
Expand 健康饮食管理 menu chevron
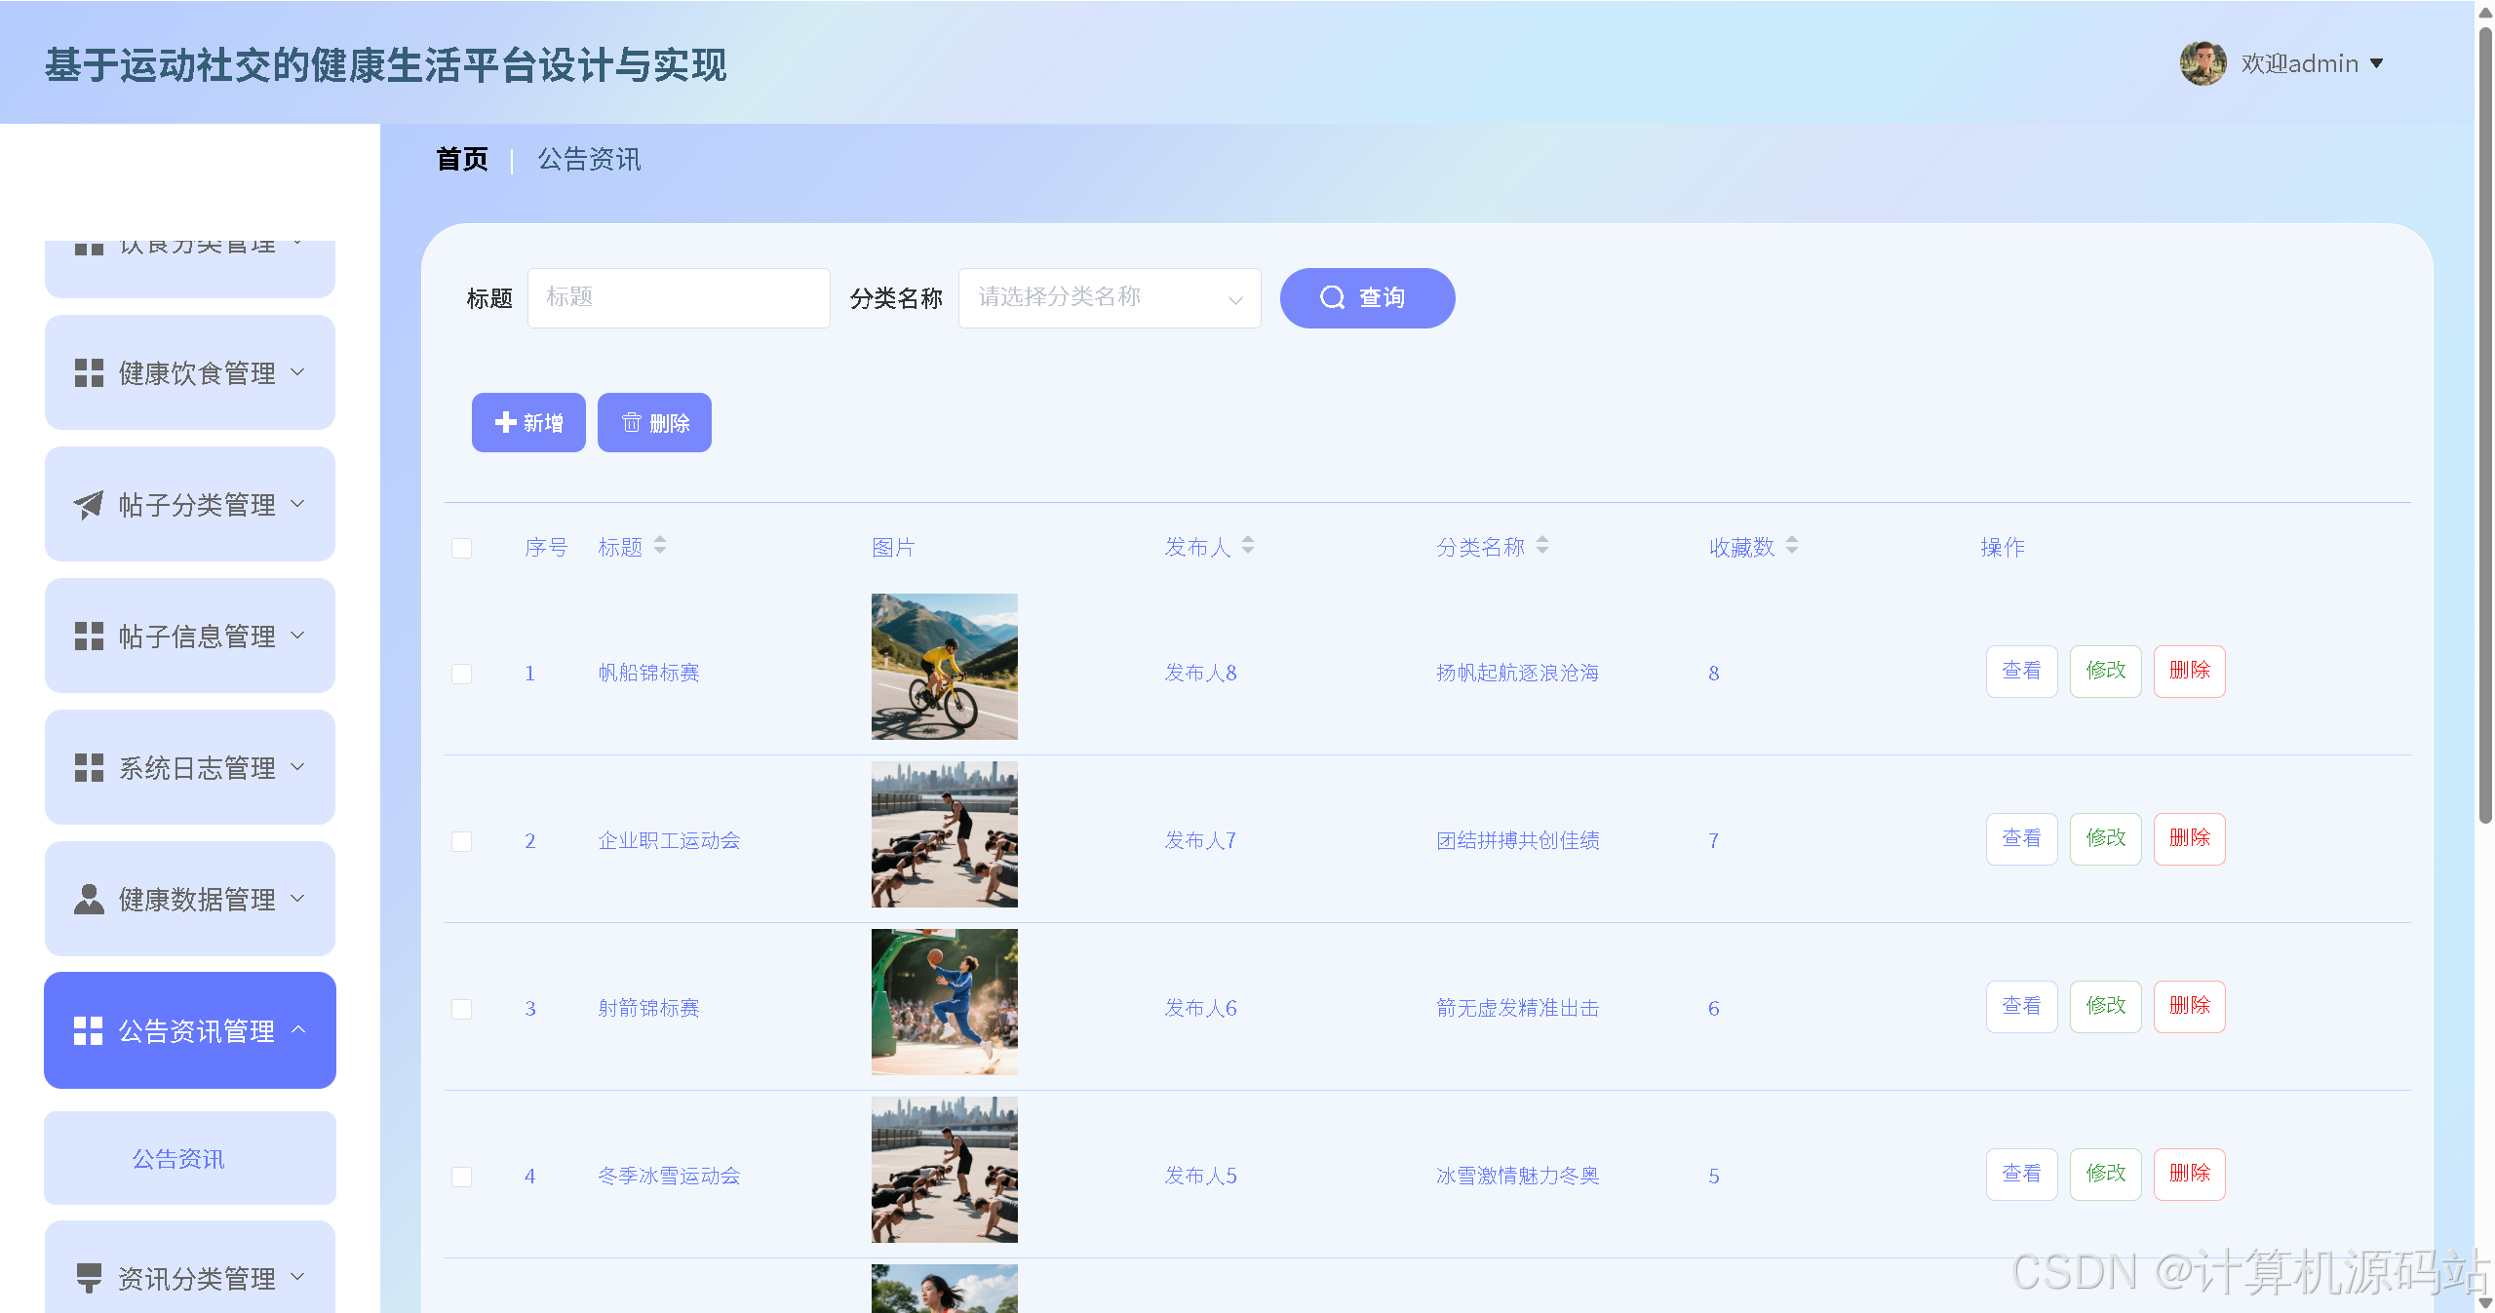pyautogui.click(x=298, y=371)
